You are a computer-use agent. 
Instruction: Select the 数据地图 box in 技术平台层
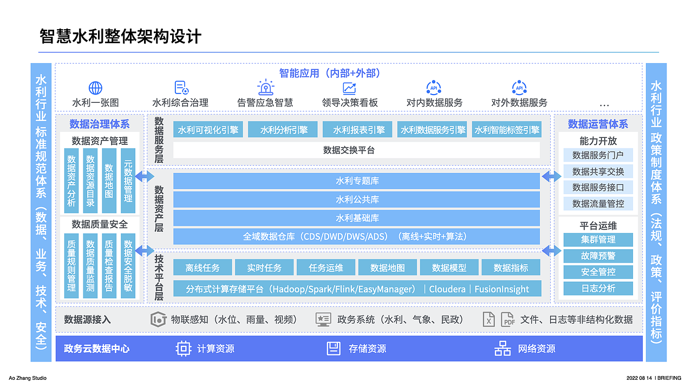coord(388,267)
